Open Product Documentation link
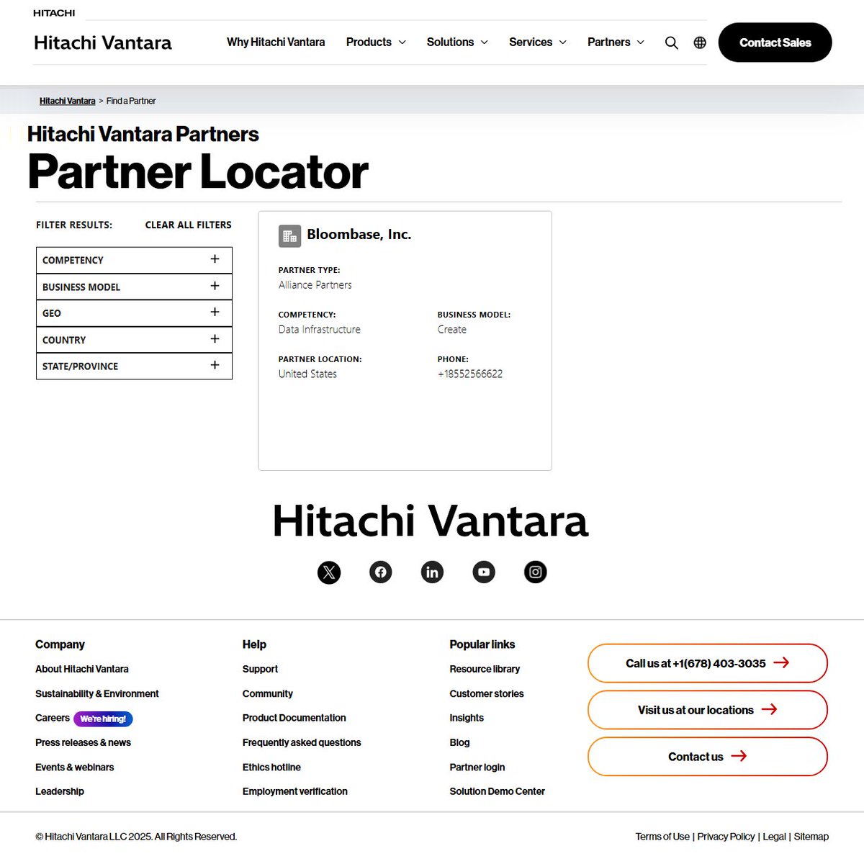This screenshot has height=864, width=864. [294, 718]
